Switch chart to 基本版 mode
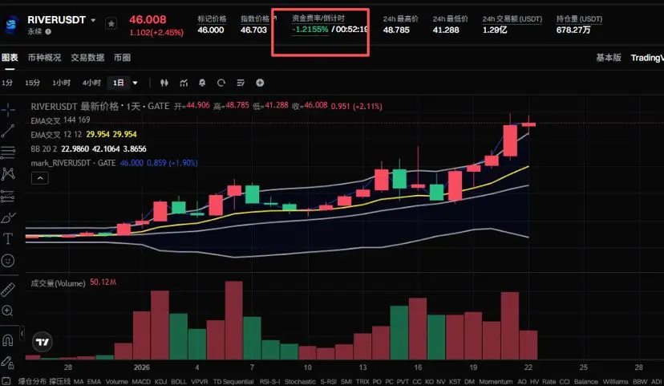Viewport: 664px width, 386px height. (609, 57)
